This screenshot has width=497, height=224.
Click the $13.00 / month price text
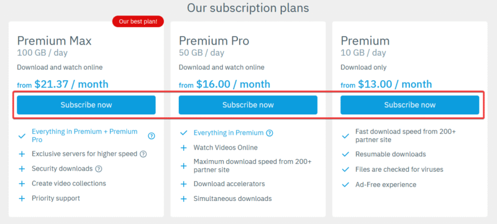point(395,84)
